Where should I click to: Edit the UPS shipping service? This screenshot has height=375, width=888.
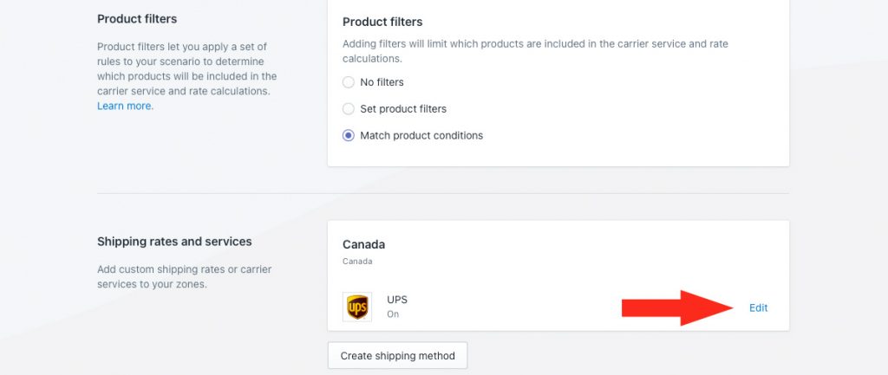coord(758,307)
